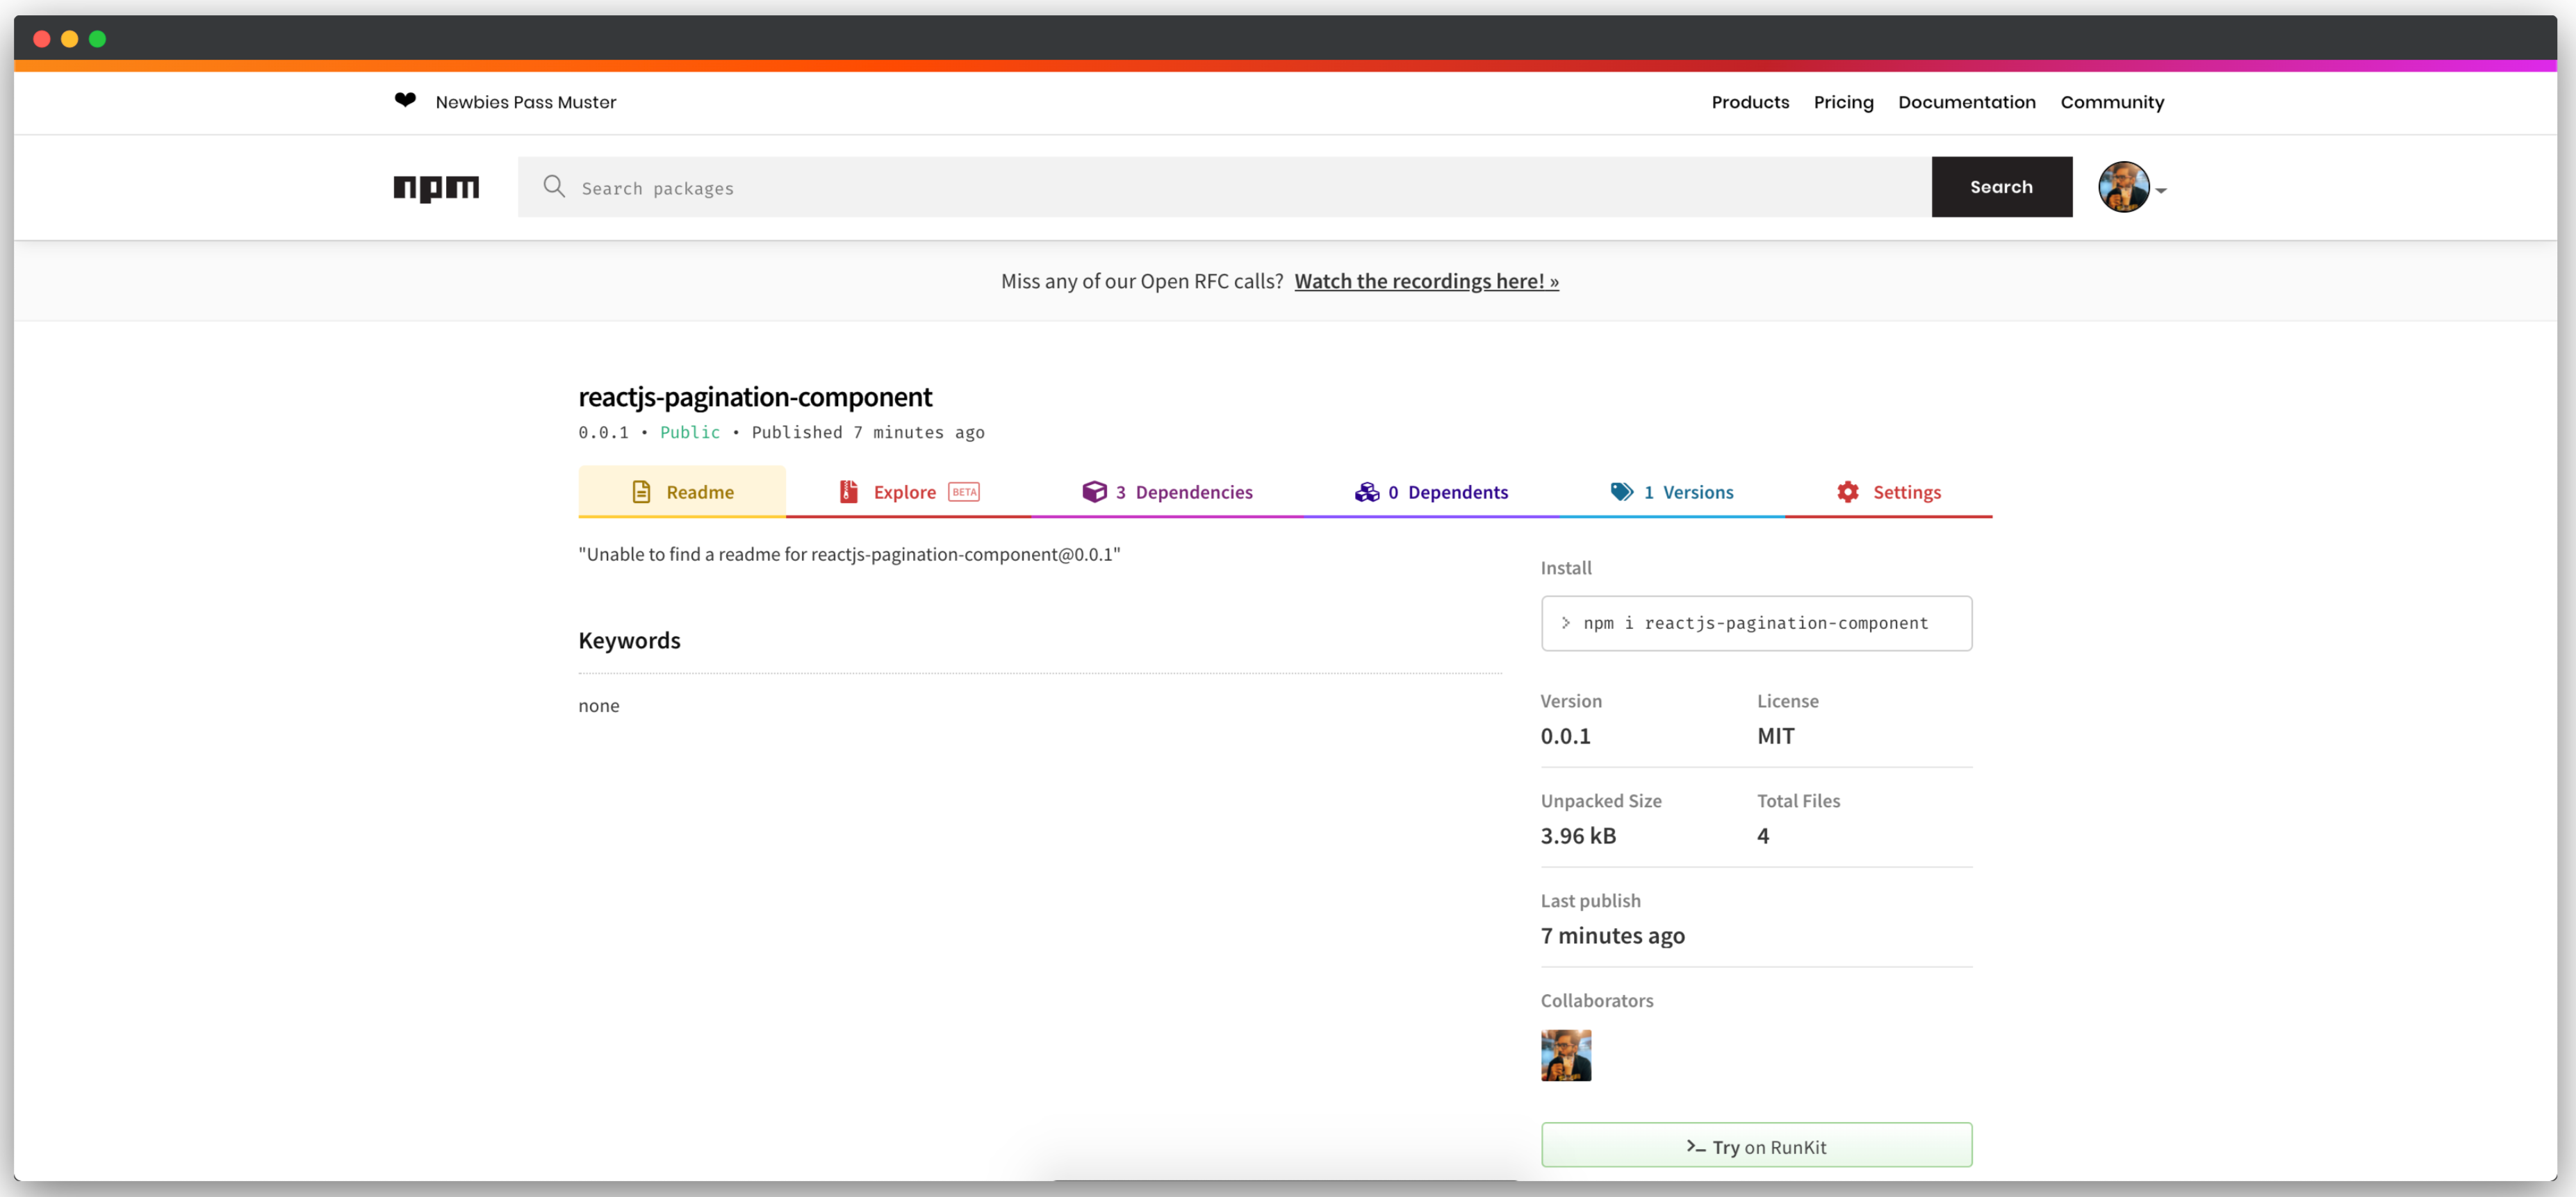Click the gear icon next to Settings
The image size is (2576, 1197).
coord(1847,491)
